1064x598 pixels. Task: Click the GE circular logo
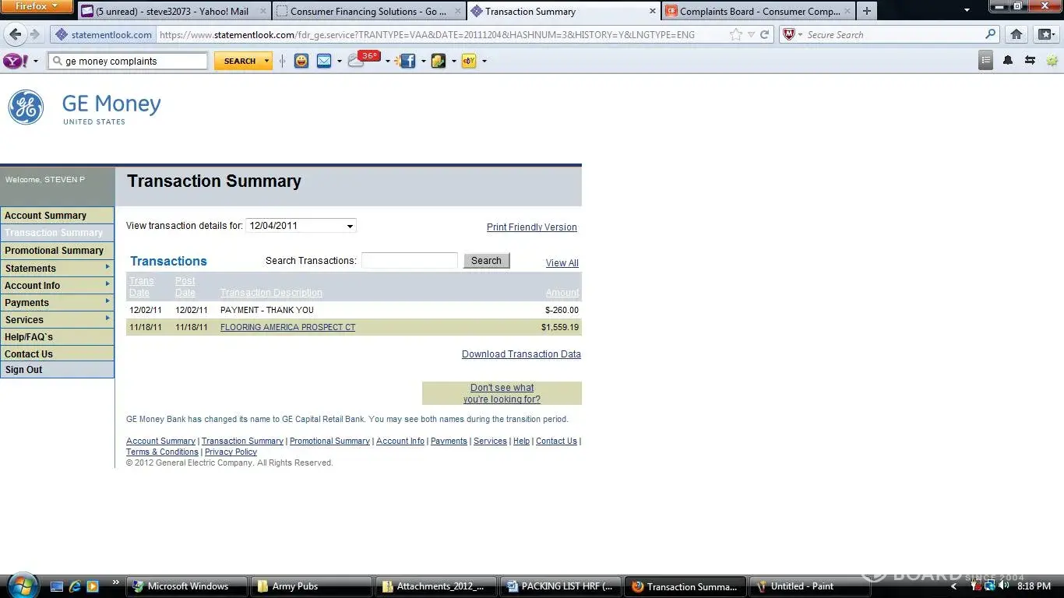tap(26, 107)
